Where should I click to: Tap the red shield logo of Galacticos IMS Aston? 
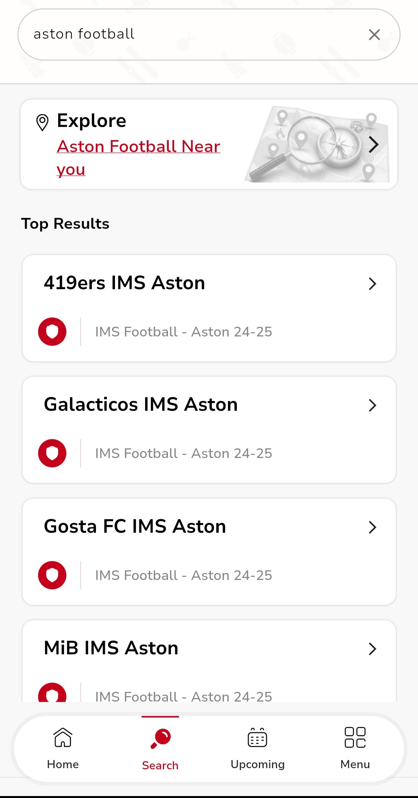[x=52, y=453]
